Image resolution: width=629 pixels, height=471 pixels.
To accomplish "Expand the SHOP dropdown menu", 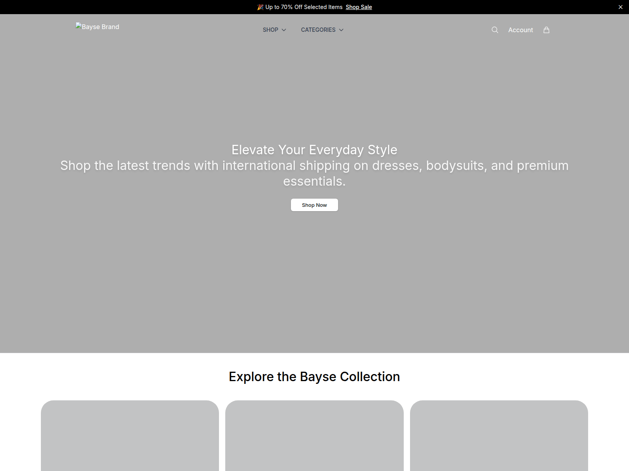I will (x=274, y=30).
